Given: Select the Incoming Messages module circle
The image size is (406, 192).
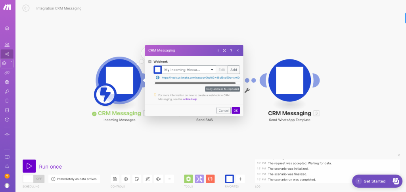Looking at the screenshot, I should pyautogui.click(x=120, y=80).
